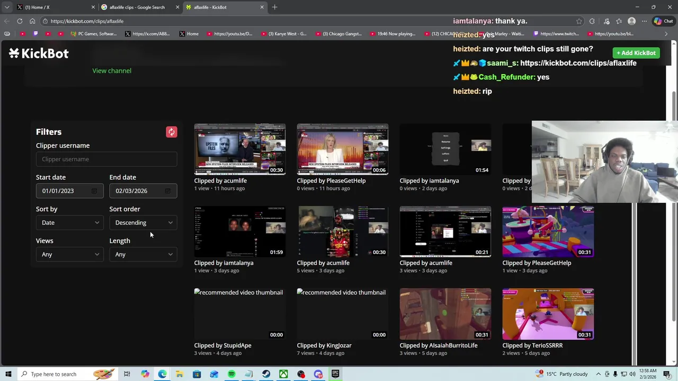Image resolution: width=678 pixels, height=381 pixels.
Task: Open the Length Any dropdown
Action: [x=143, y=255]
